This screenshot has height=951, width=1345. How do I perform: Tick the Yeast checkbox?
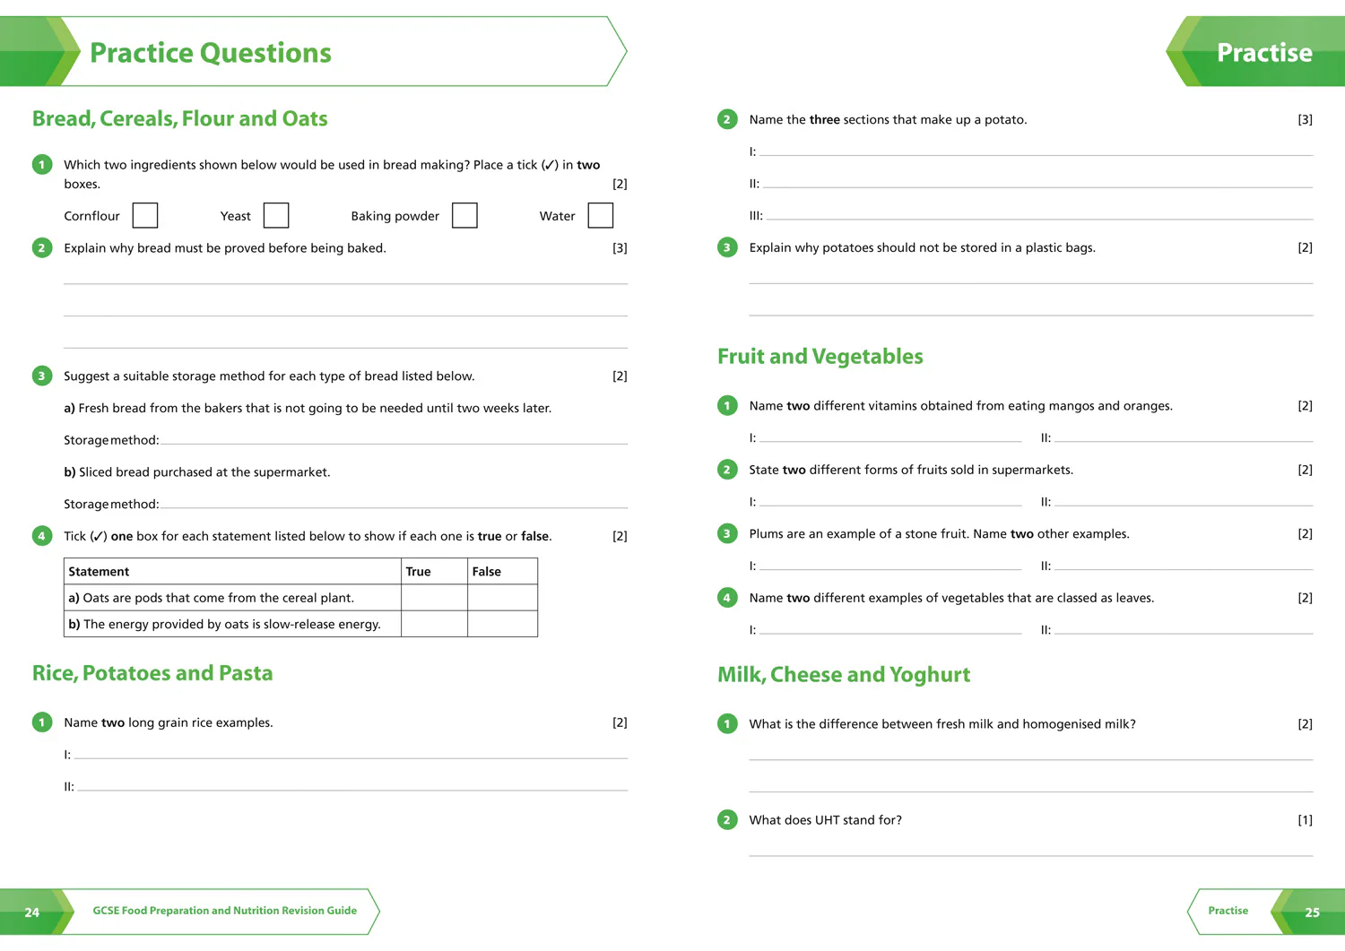(276, 215)
